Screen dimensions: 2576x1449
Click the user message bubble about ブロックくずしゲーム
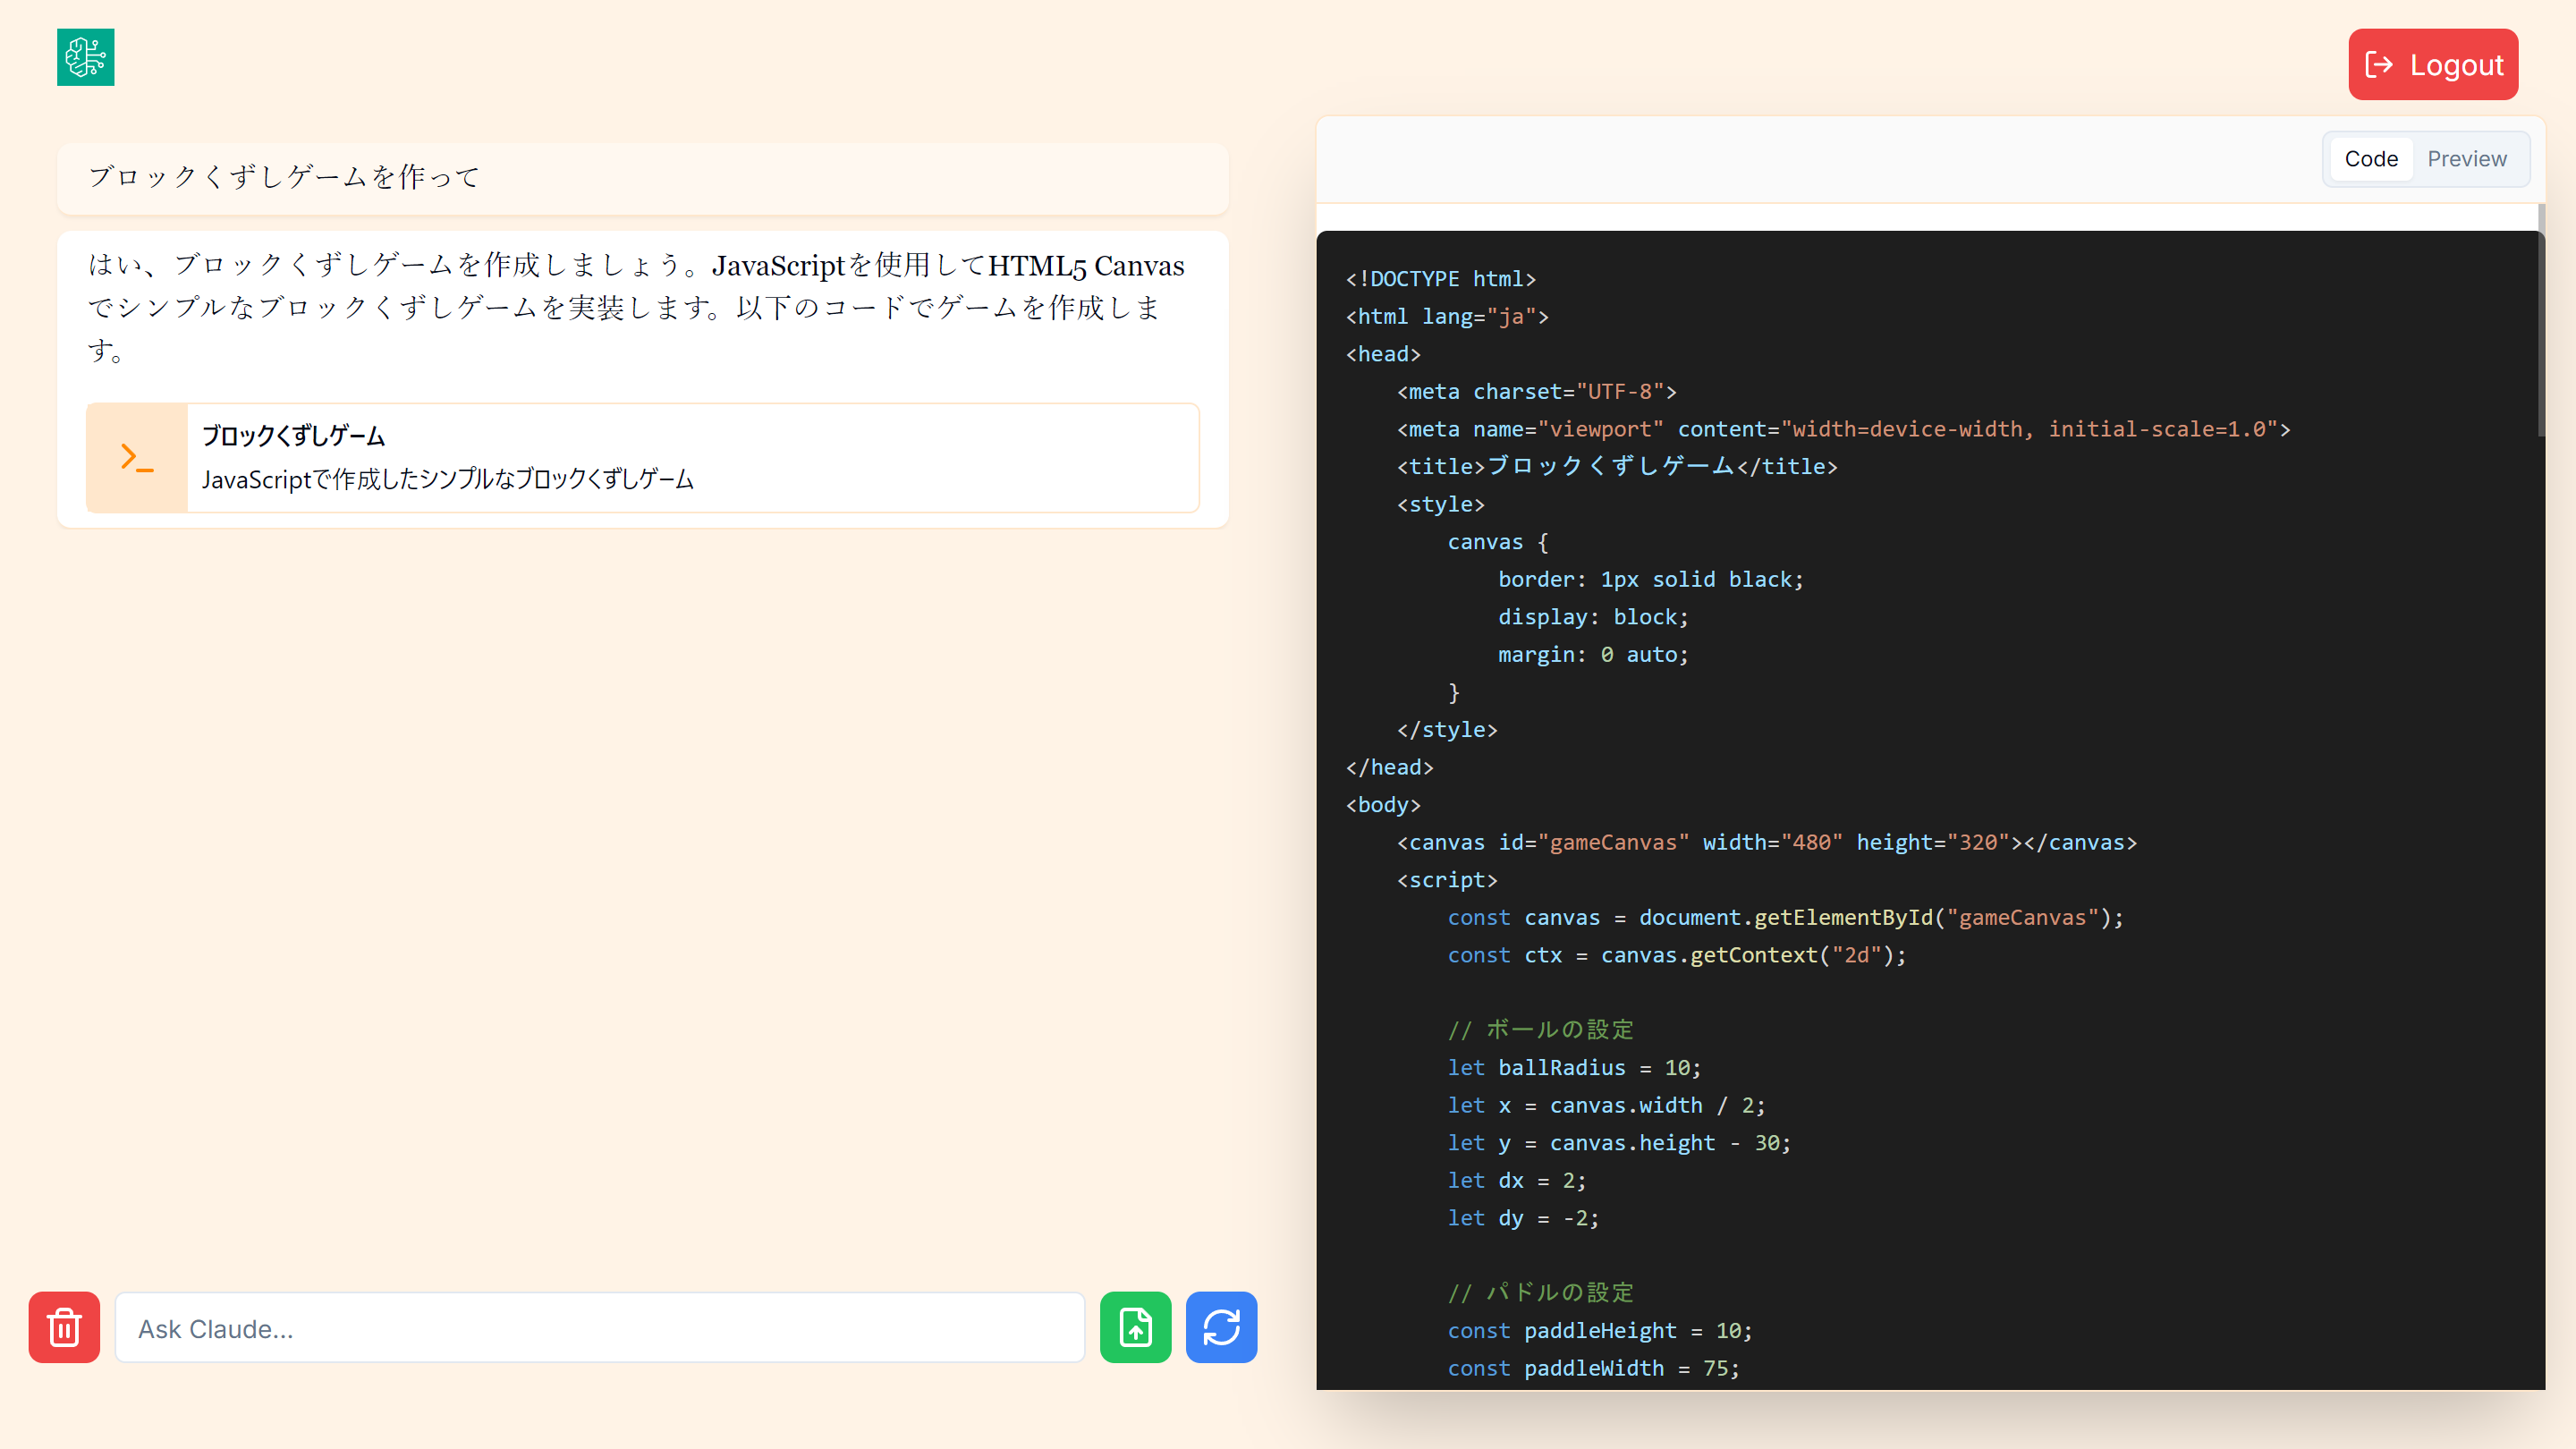pos(642,178)
